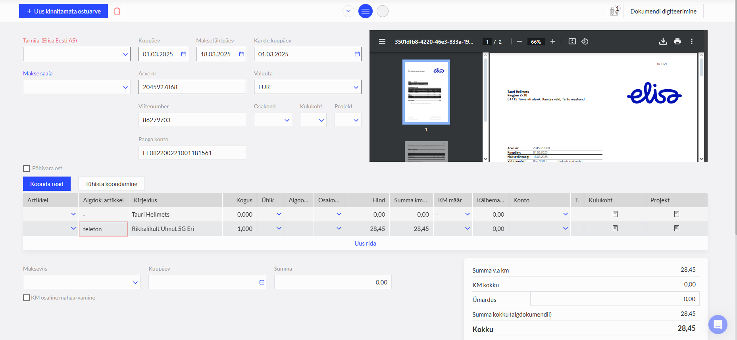Enable the Põhivara ost checkbox

coord(27,169)
